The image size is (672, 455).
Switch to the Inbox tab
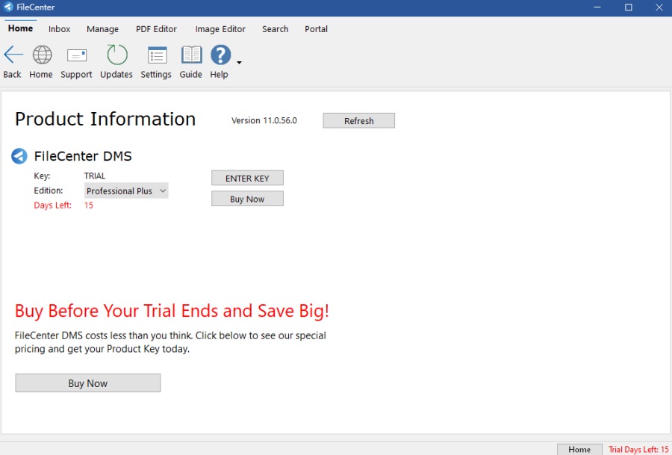[59, 29]
